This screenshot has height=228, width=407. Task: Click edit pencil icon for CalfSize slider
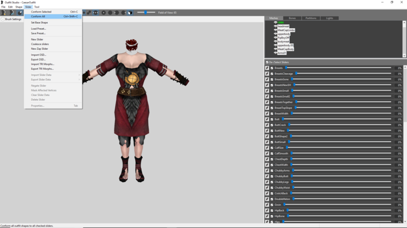267,148
